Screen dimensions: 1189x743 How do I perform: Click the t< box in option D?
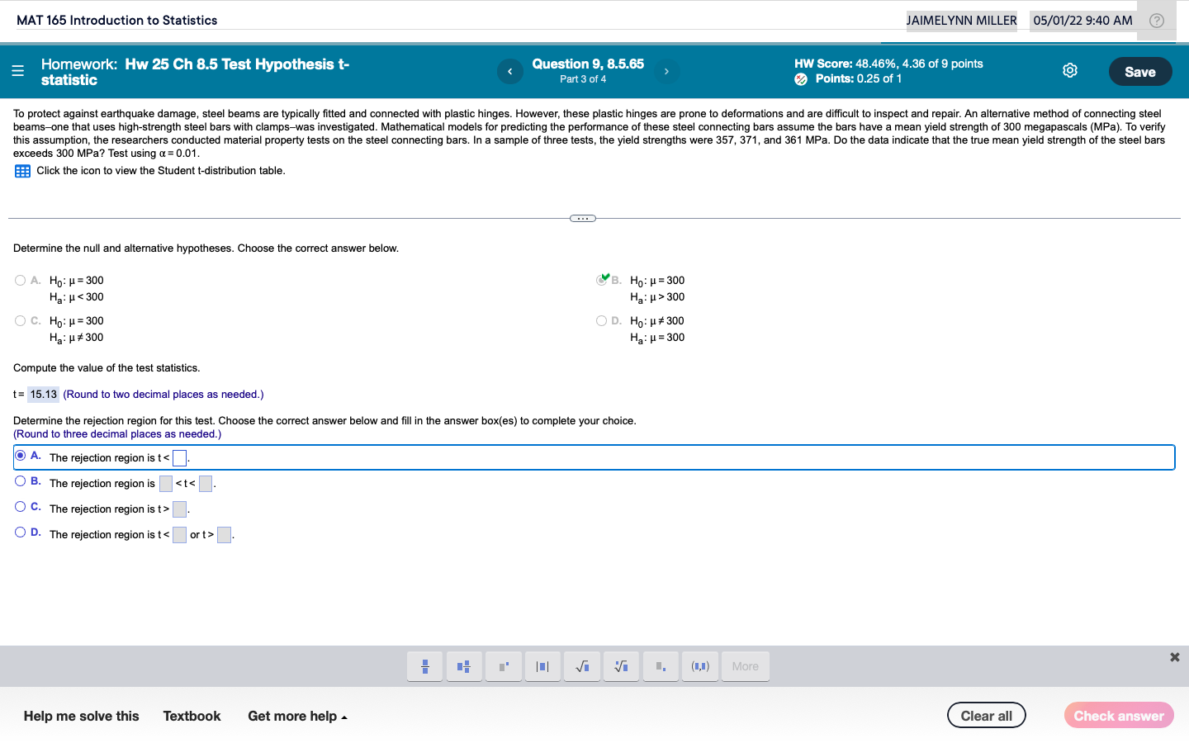tap(179, 535)
